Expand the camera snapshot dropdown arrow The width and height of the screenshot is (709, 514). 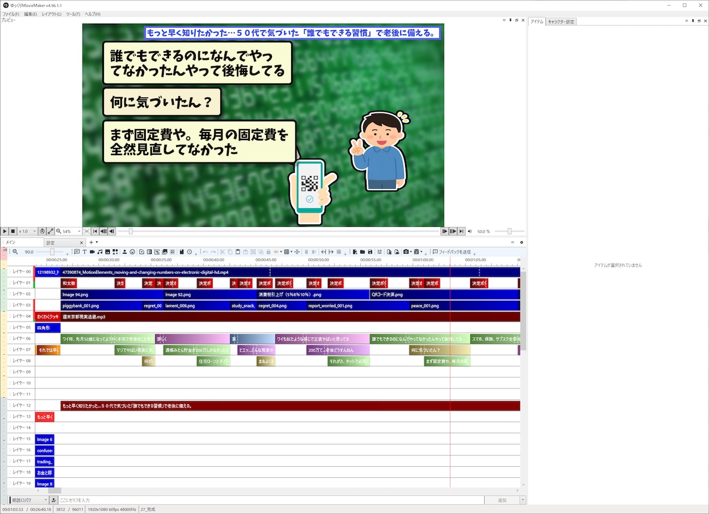click(411, 252)
